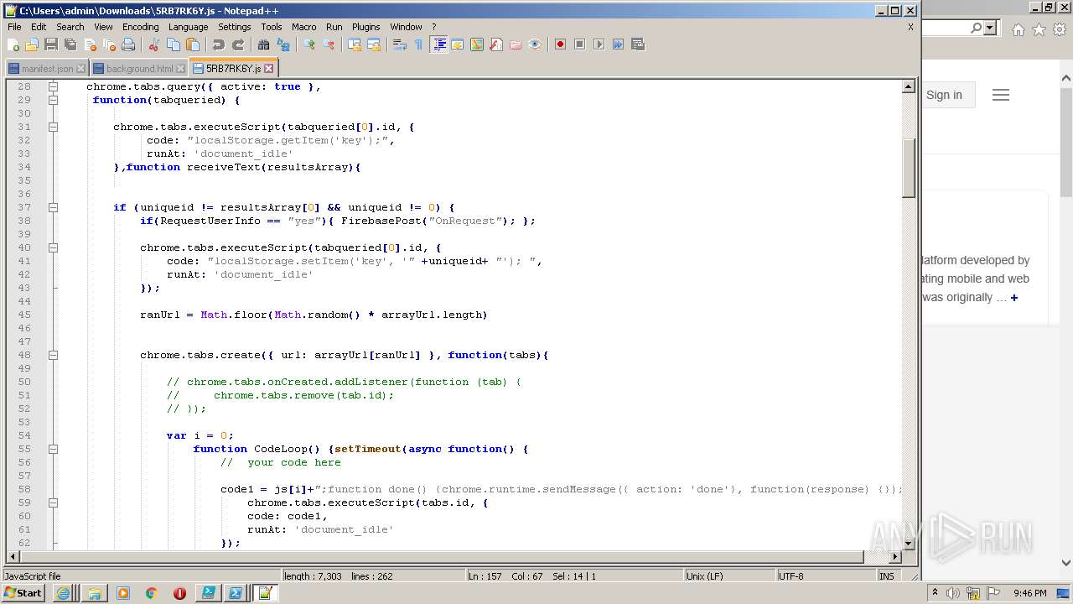Open Chrome from the taskbar

[x=151, y=593]
